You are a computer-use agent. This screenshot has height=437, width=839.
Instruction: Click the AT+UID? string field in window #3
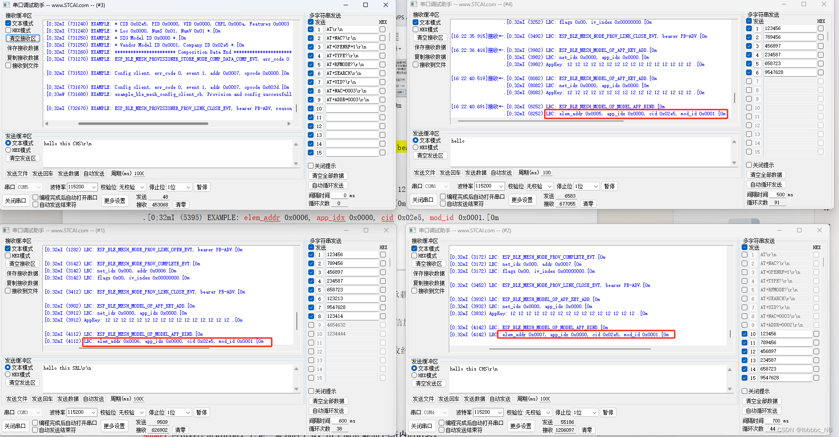click(352, 82)
